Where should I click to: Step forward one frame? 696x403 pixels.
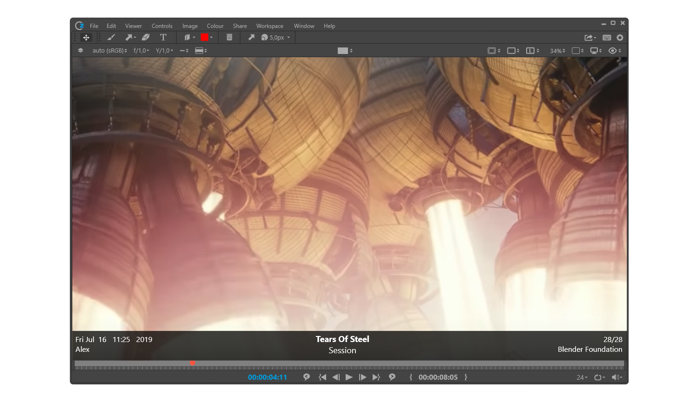pos(362,377)
